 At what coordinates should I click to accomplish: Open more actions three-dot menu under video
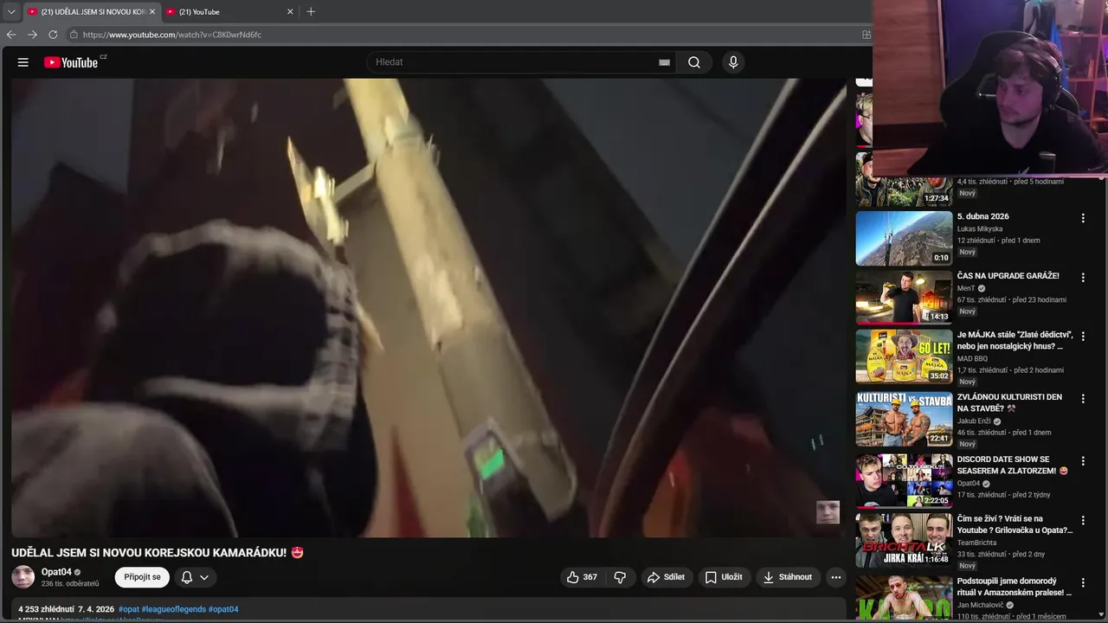[x=835, y=577]
